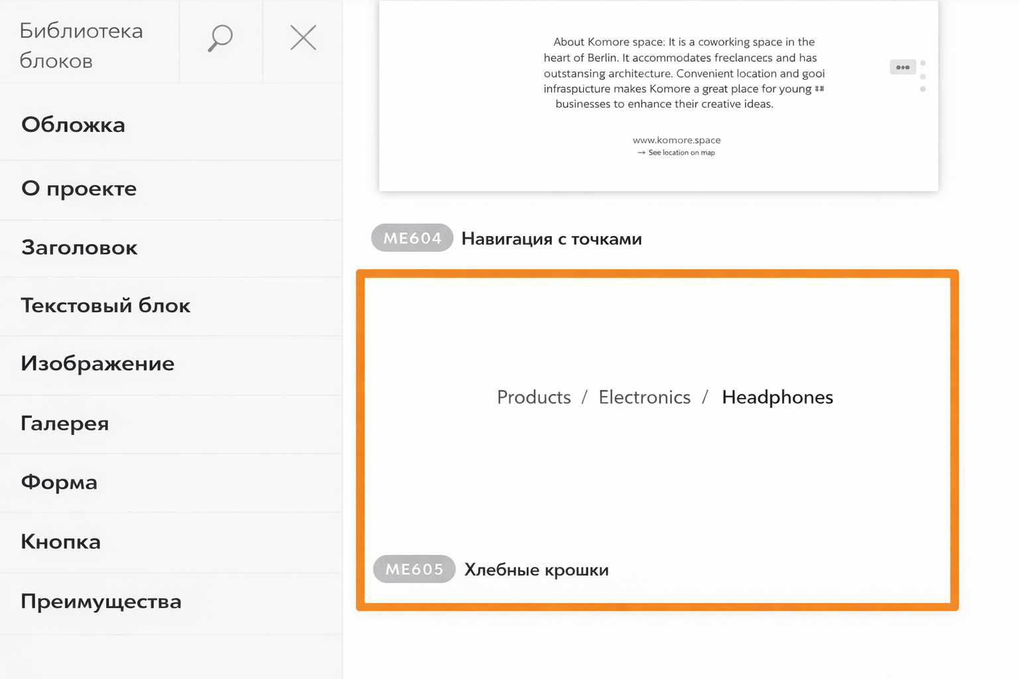
Task: Click the ME605 block code badge
Action: (414, 569)
